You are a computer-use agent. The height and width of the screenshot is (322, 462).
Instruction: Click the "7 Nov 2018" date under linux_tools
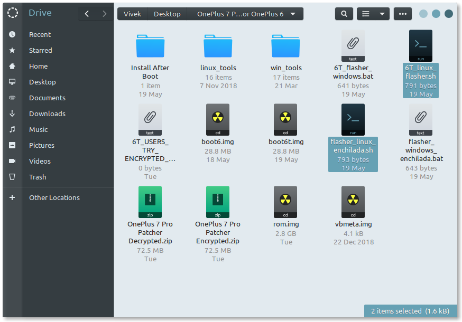pos(218,86)
